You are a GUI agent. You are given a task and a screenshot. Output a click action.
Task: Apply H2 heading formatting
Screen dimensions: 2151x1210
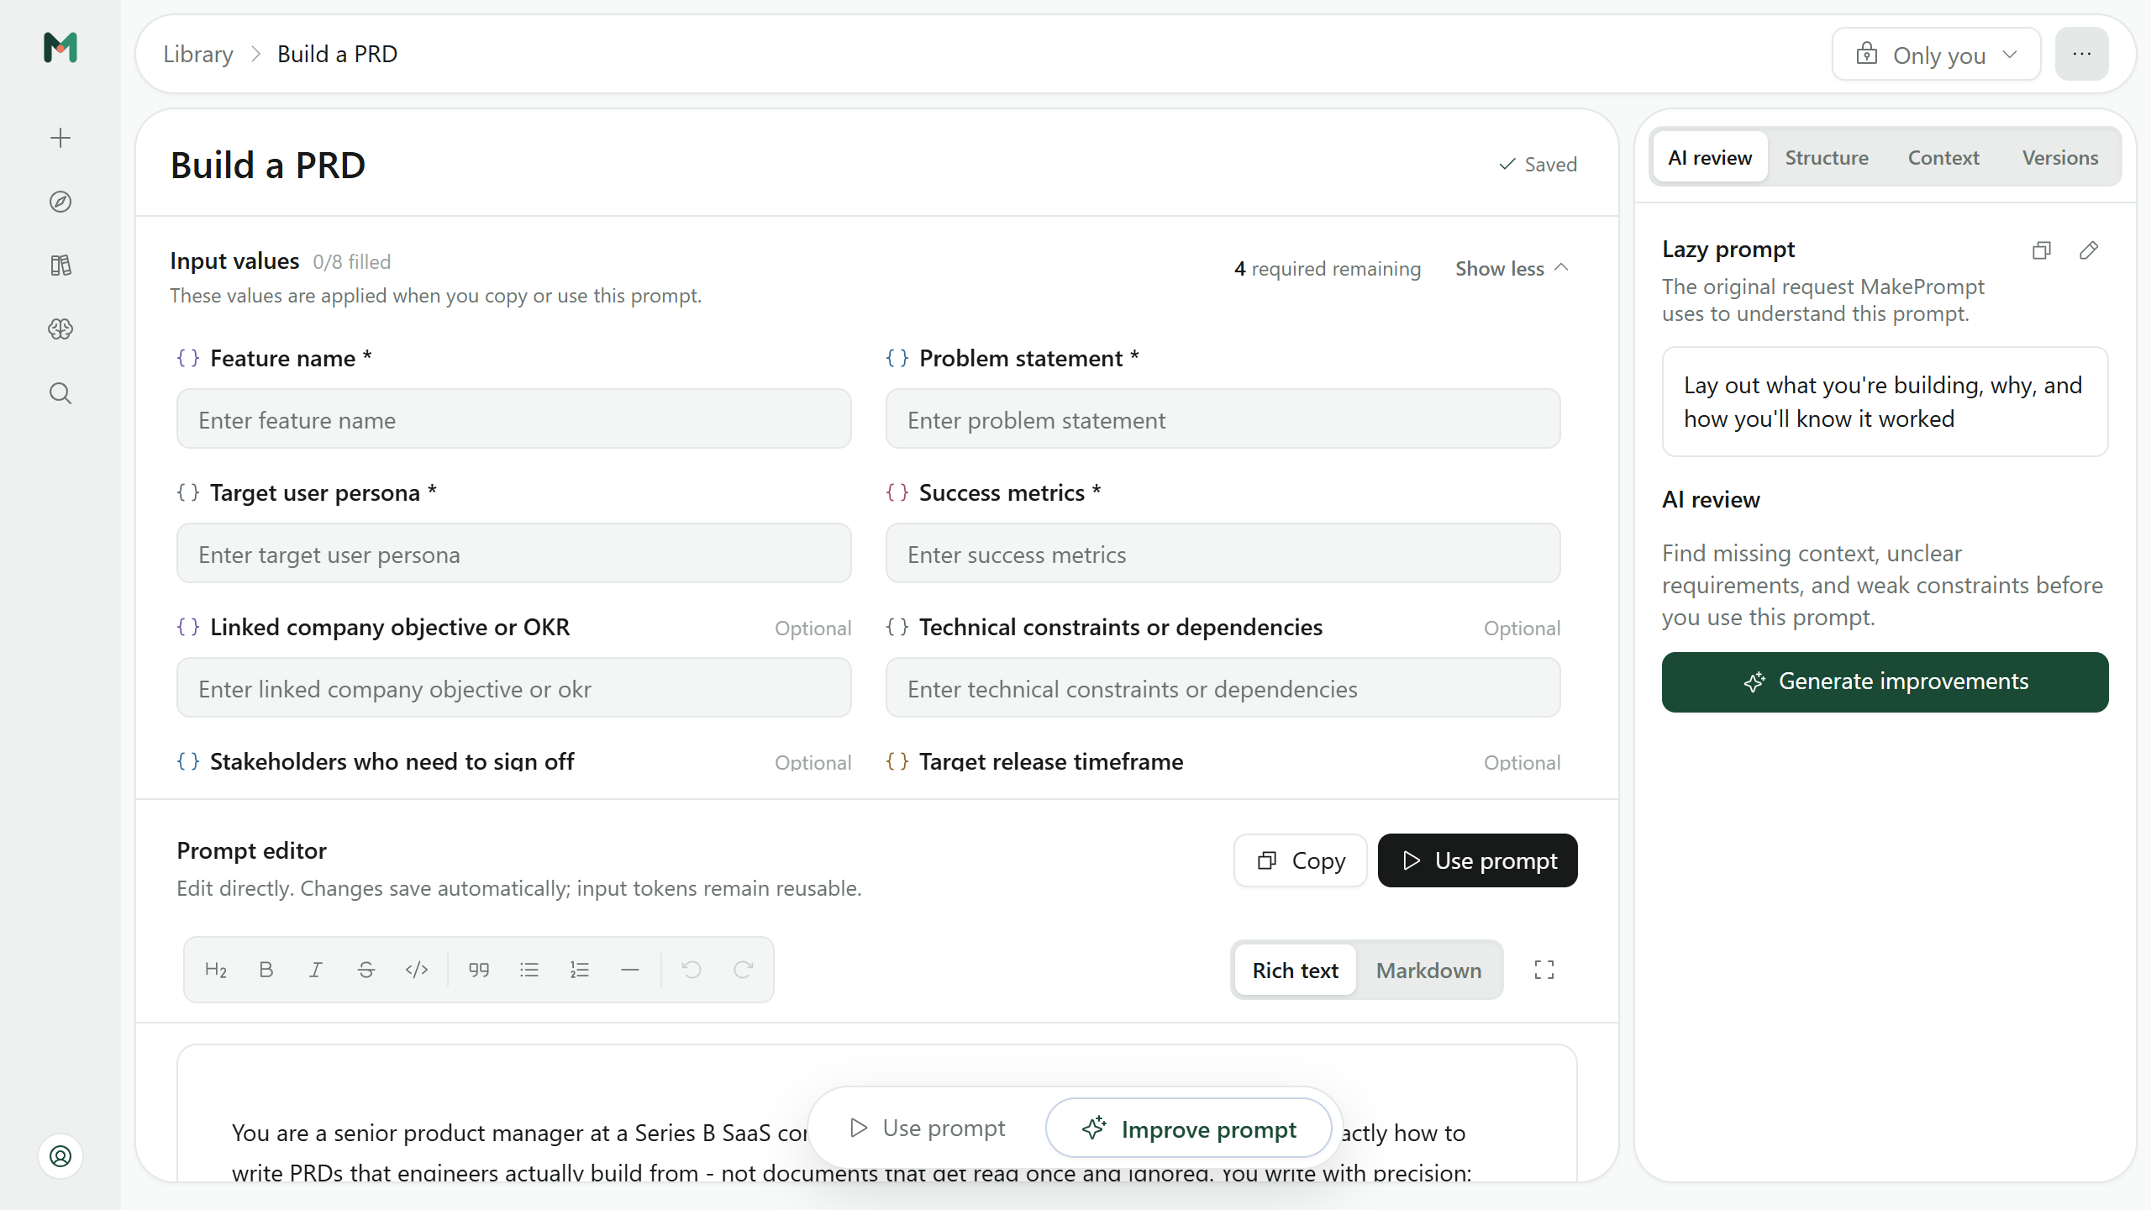coord(216,970)
